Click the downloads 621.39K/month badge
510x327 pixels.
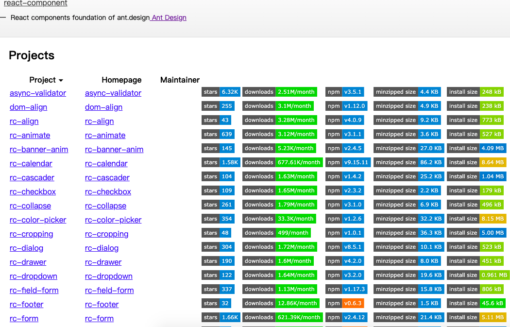pyautogui.click(x=282, y=318)
